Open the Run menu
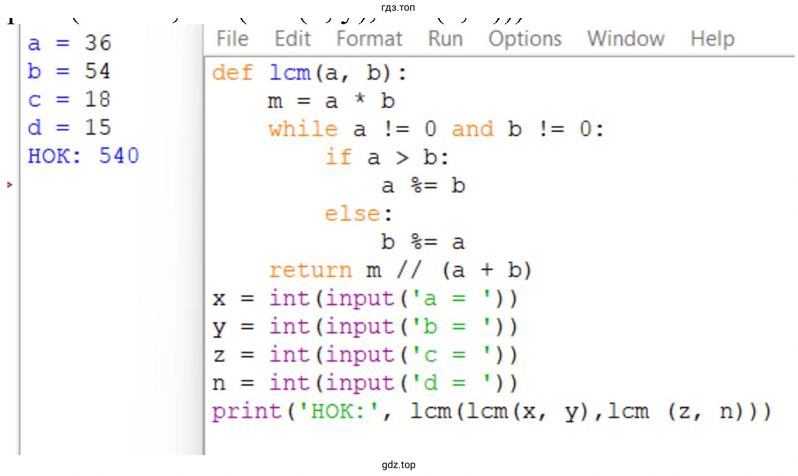 (x=445, y=39)
